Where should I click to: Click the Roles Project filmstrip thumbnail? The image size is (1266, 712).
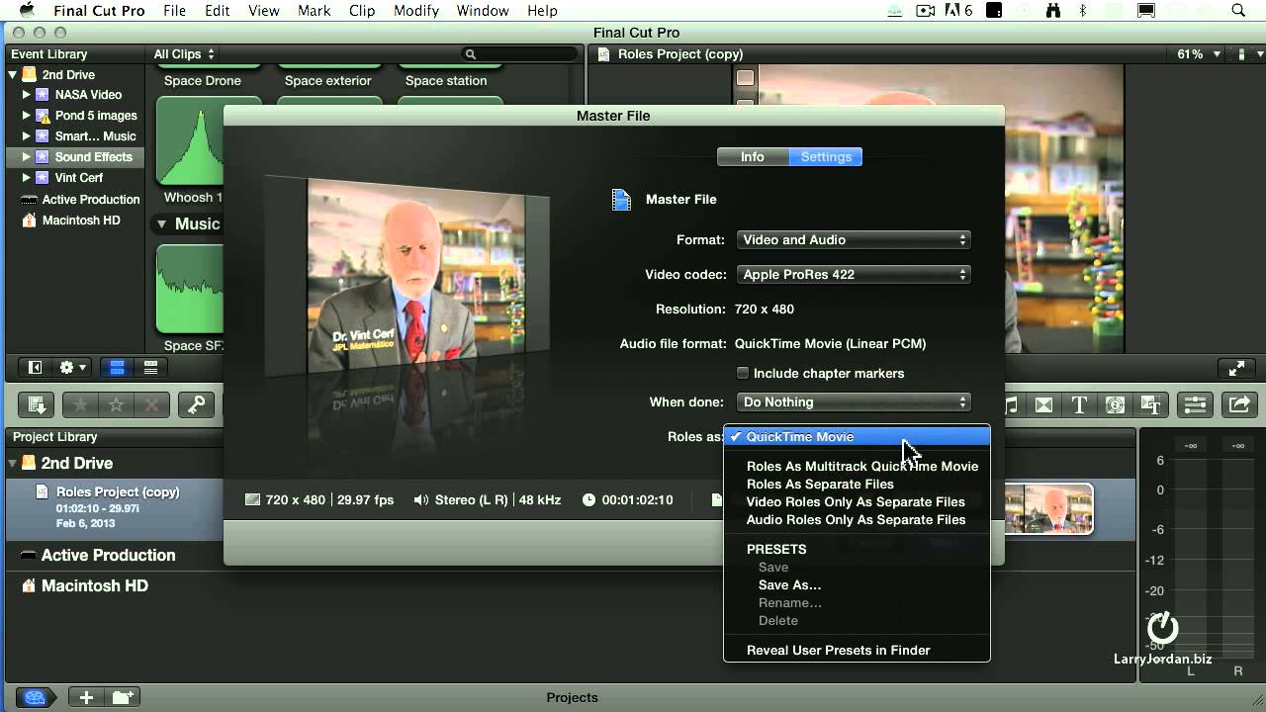click(1048, 508)
